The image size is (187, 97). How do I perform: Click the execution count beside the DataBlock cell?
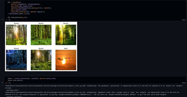[x=2, y=20]
